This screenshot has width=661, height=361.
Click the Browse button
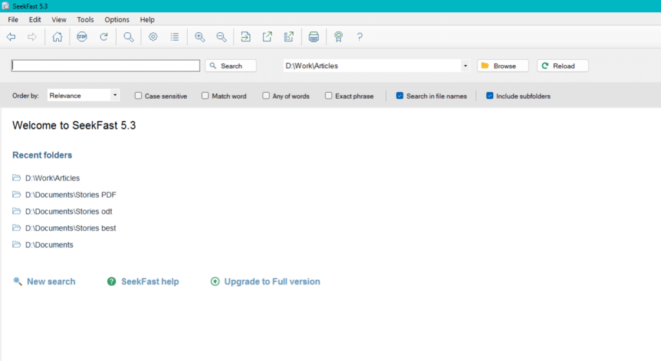(x=502, y=66)
